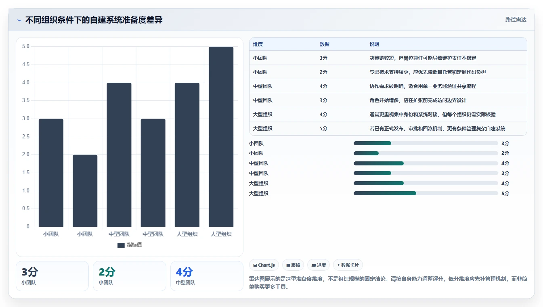Click the 5分 label beside the progress bars
This screenshot has width=543, height=307.
pyautogui.click(x=505, y=194)
